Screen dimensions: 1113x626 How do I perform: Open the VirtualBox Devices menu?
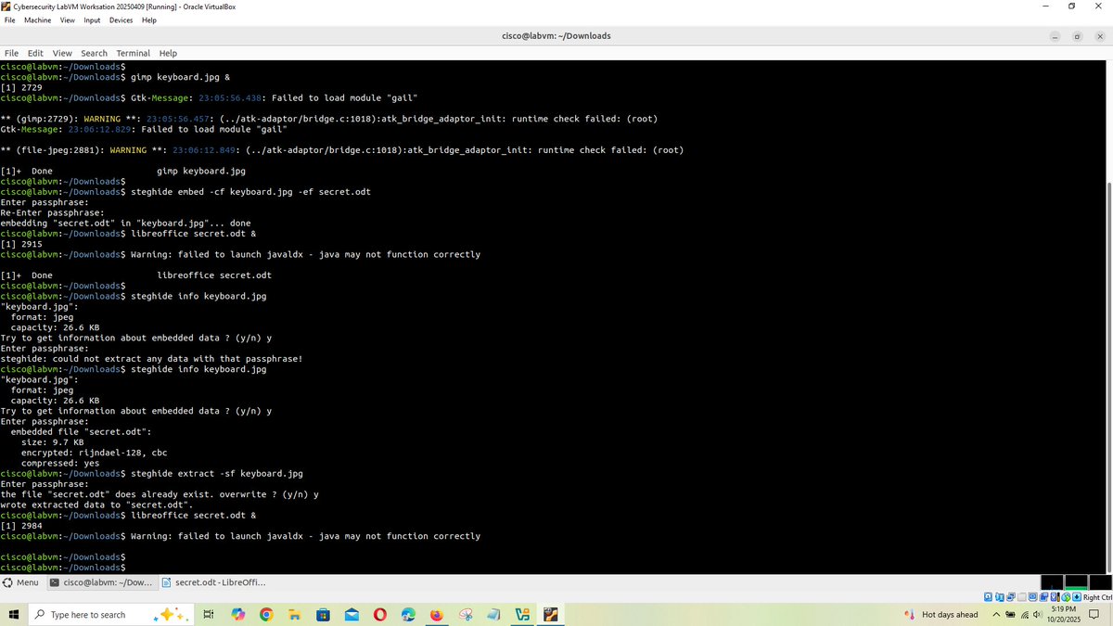(x=121, y=19)
